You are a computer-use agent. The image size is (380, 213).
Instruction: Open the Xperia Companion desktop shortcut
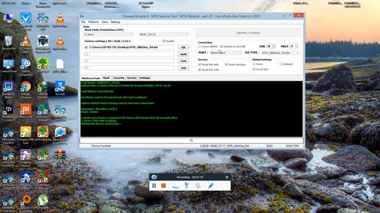click(26, 67)
